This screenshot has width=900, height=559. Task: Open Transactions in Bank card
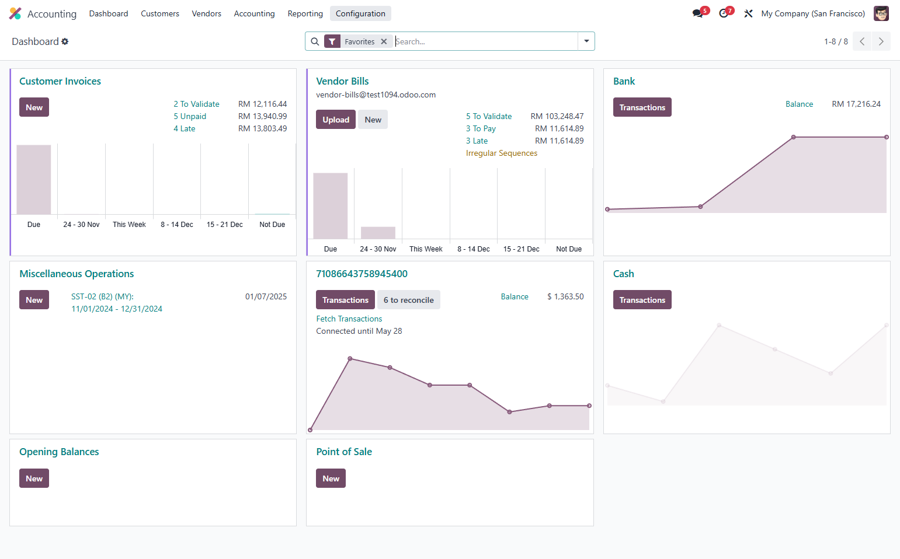642,107
